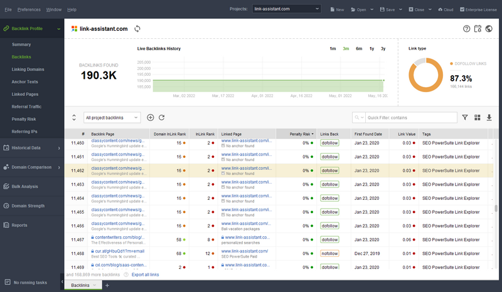The image size is (502, 292).
Task: Open the help question mark icon
Action: point(466,29)
